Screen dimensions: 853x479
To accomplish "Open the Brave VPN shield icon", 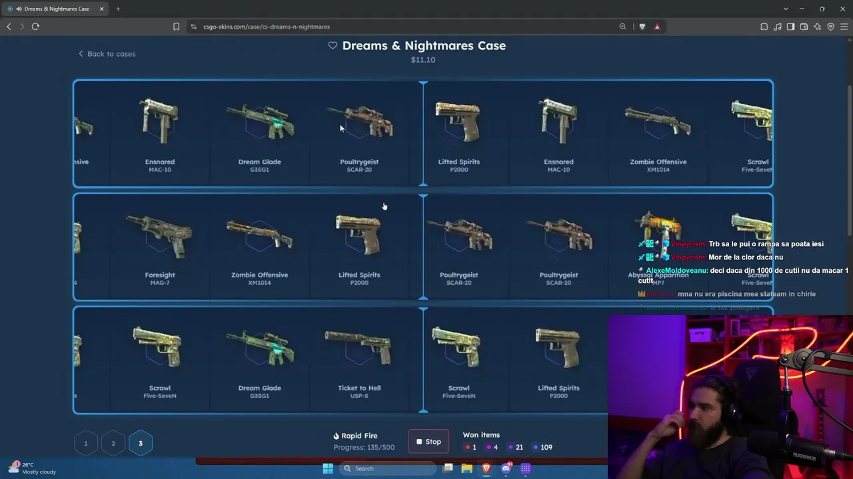I will click(x=830, y=27).
